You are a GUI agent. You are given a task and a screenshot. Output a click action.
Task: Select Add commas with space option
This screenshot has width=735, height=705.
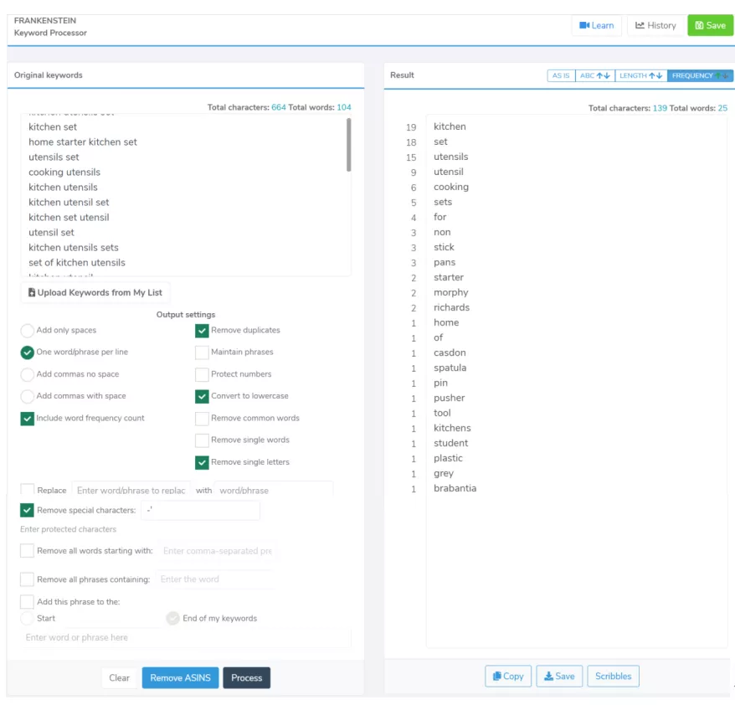click(27, 396)
